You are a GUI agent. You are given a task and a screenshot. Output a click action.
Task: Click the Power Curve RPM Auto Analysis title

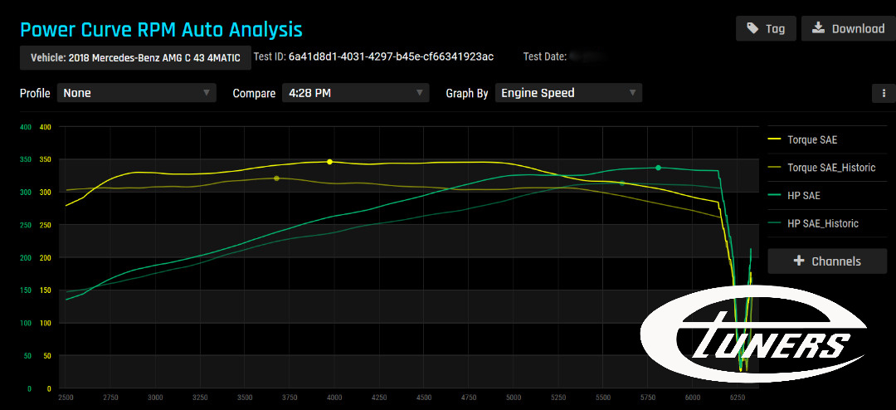(161, 30)
